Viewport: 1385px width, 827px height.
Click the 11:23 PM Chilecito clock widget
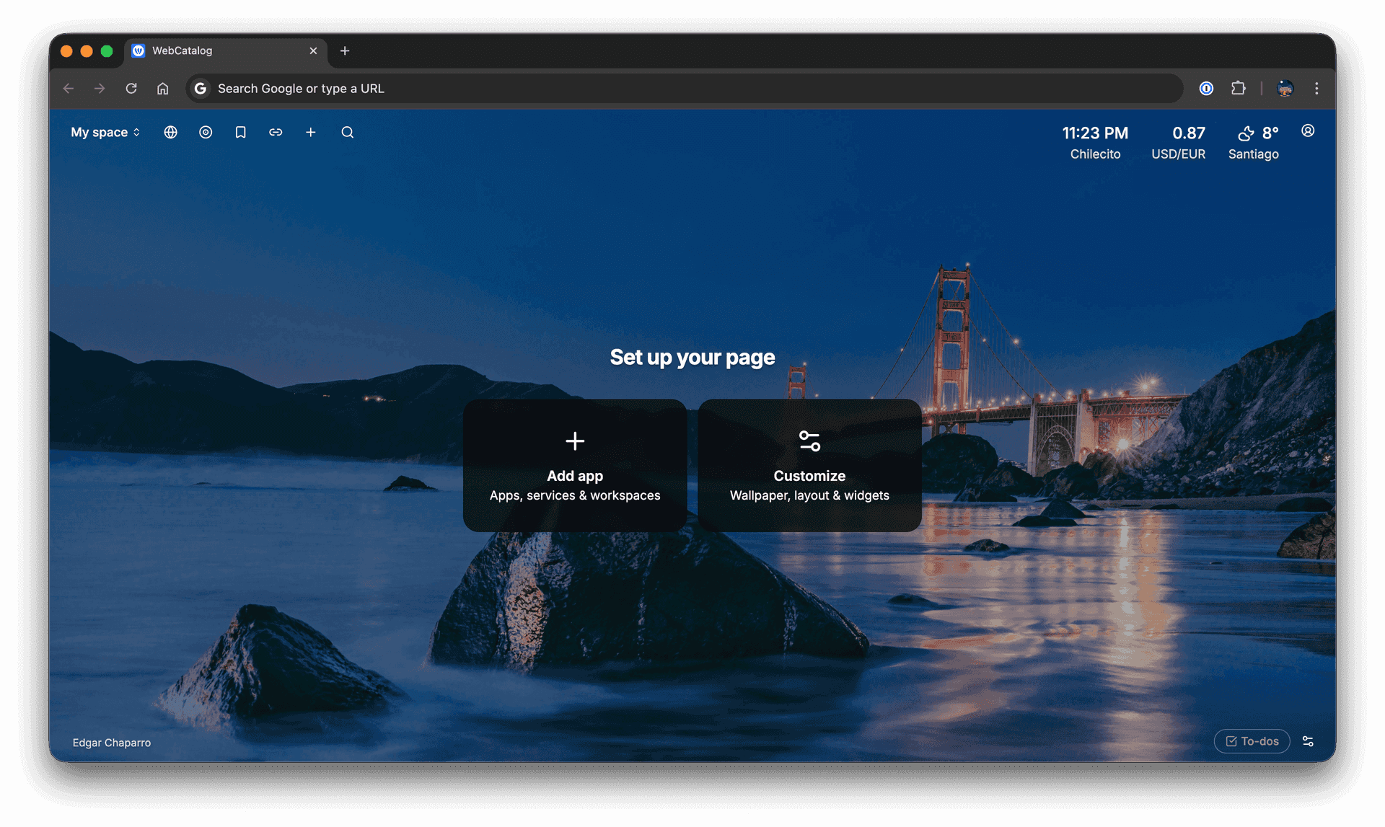point(1095,143)
